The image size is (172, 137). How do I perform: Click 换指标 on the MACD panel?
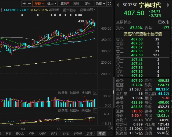tap(86, 110)
